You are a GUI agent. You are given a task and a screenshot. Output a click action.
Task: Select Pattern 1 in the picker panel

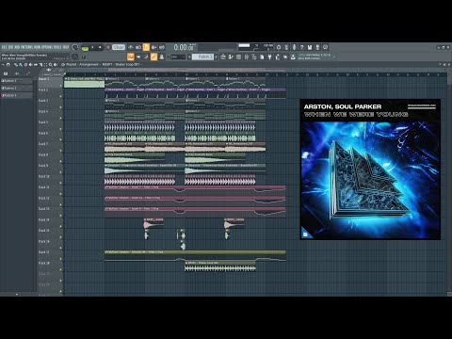pyautogui.click(x=17, y=81)
